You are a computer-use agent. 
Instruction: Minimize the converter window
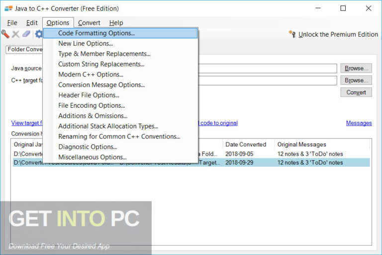pyautogui.click(x=318, y=8)
